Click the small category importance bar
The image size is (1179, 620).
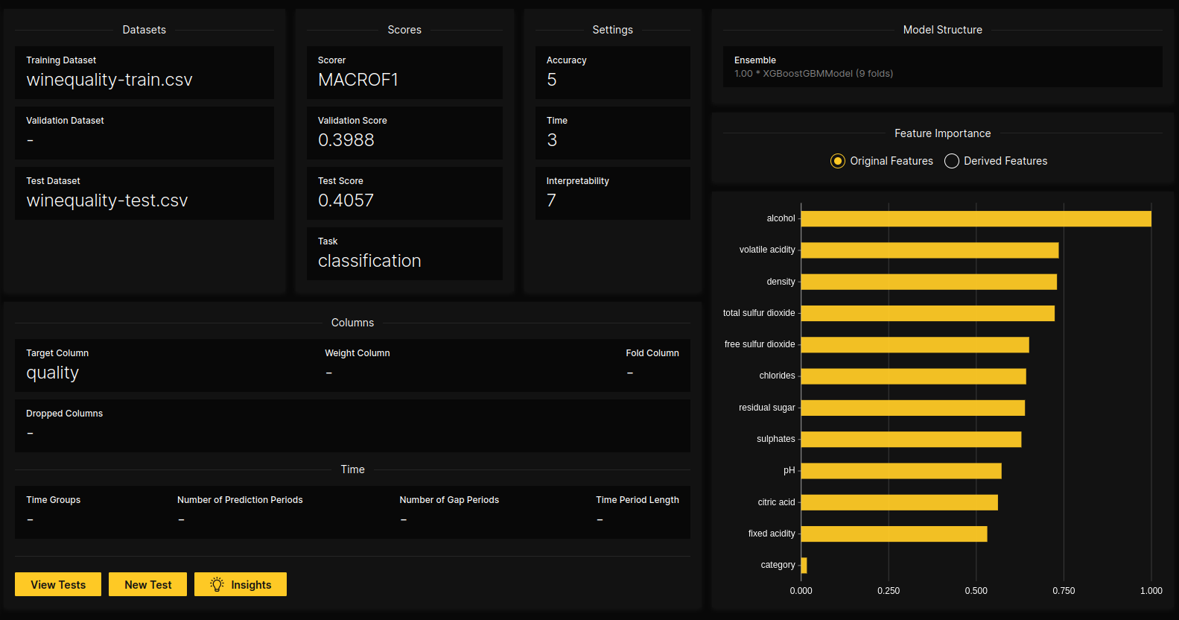[804, 566]
